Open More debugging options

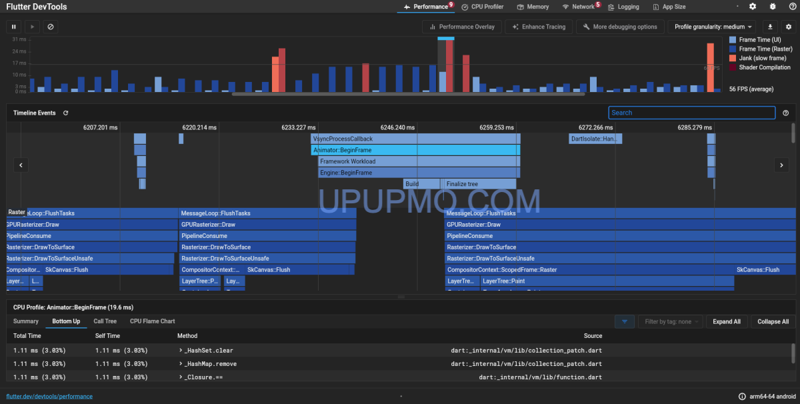(620, 27)
